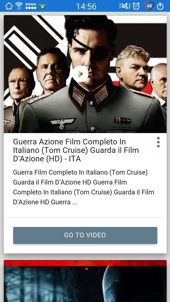Tap the green paper plane icon

[42, 6]
